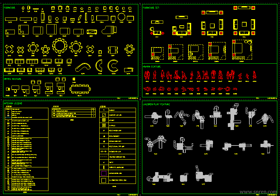280x196 pixels.
Task: Pick the small cylinder block in Office Feature
Action: coord(74,79)
